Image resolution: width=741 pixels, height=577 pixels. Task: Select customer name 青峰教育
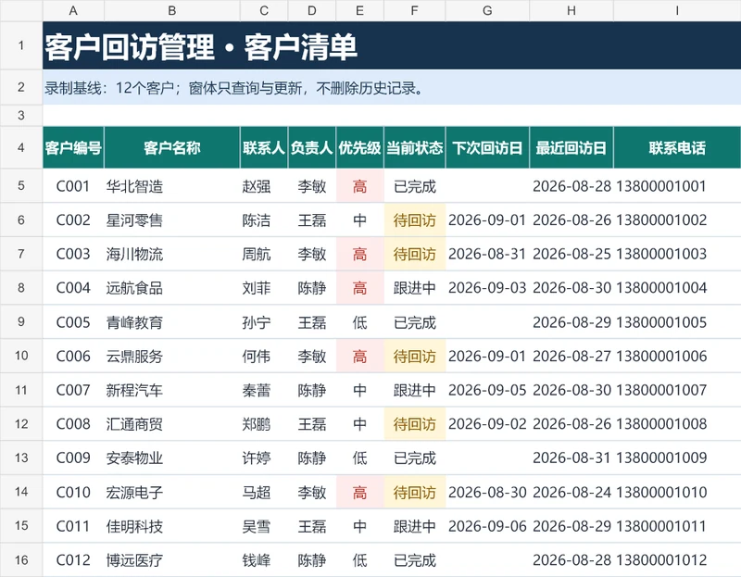point(172,322)
